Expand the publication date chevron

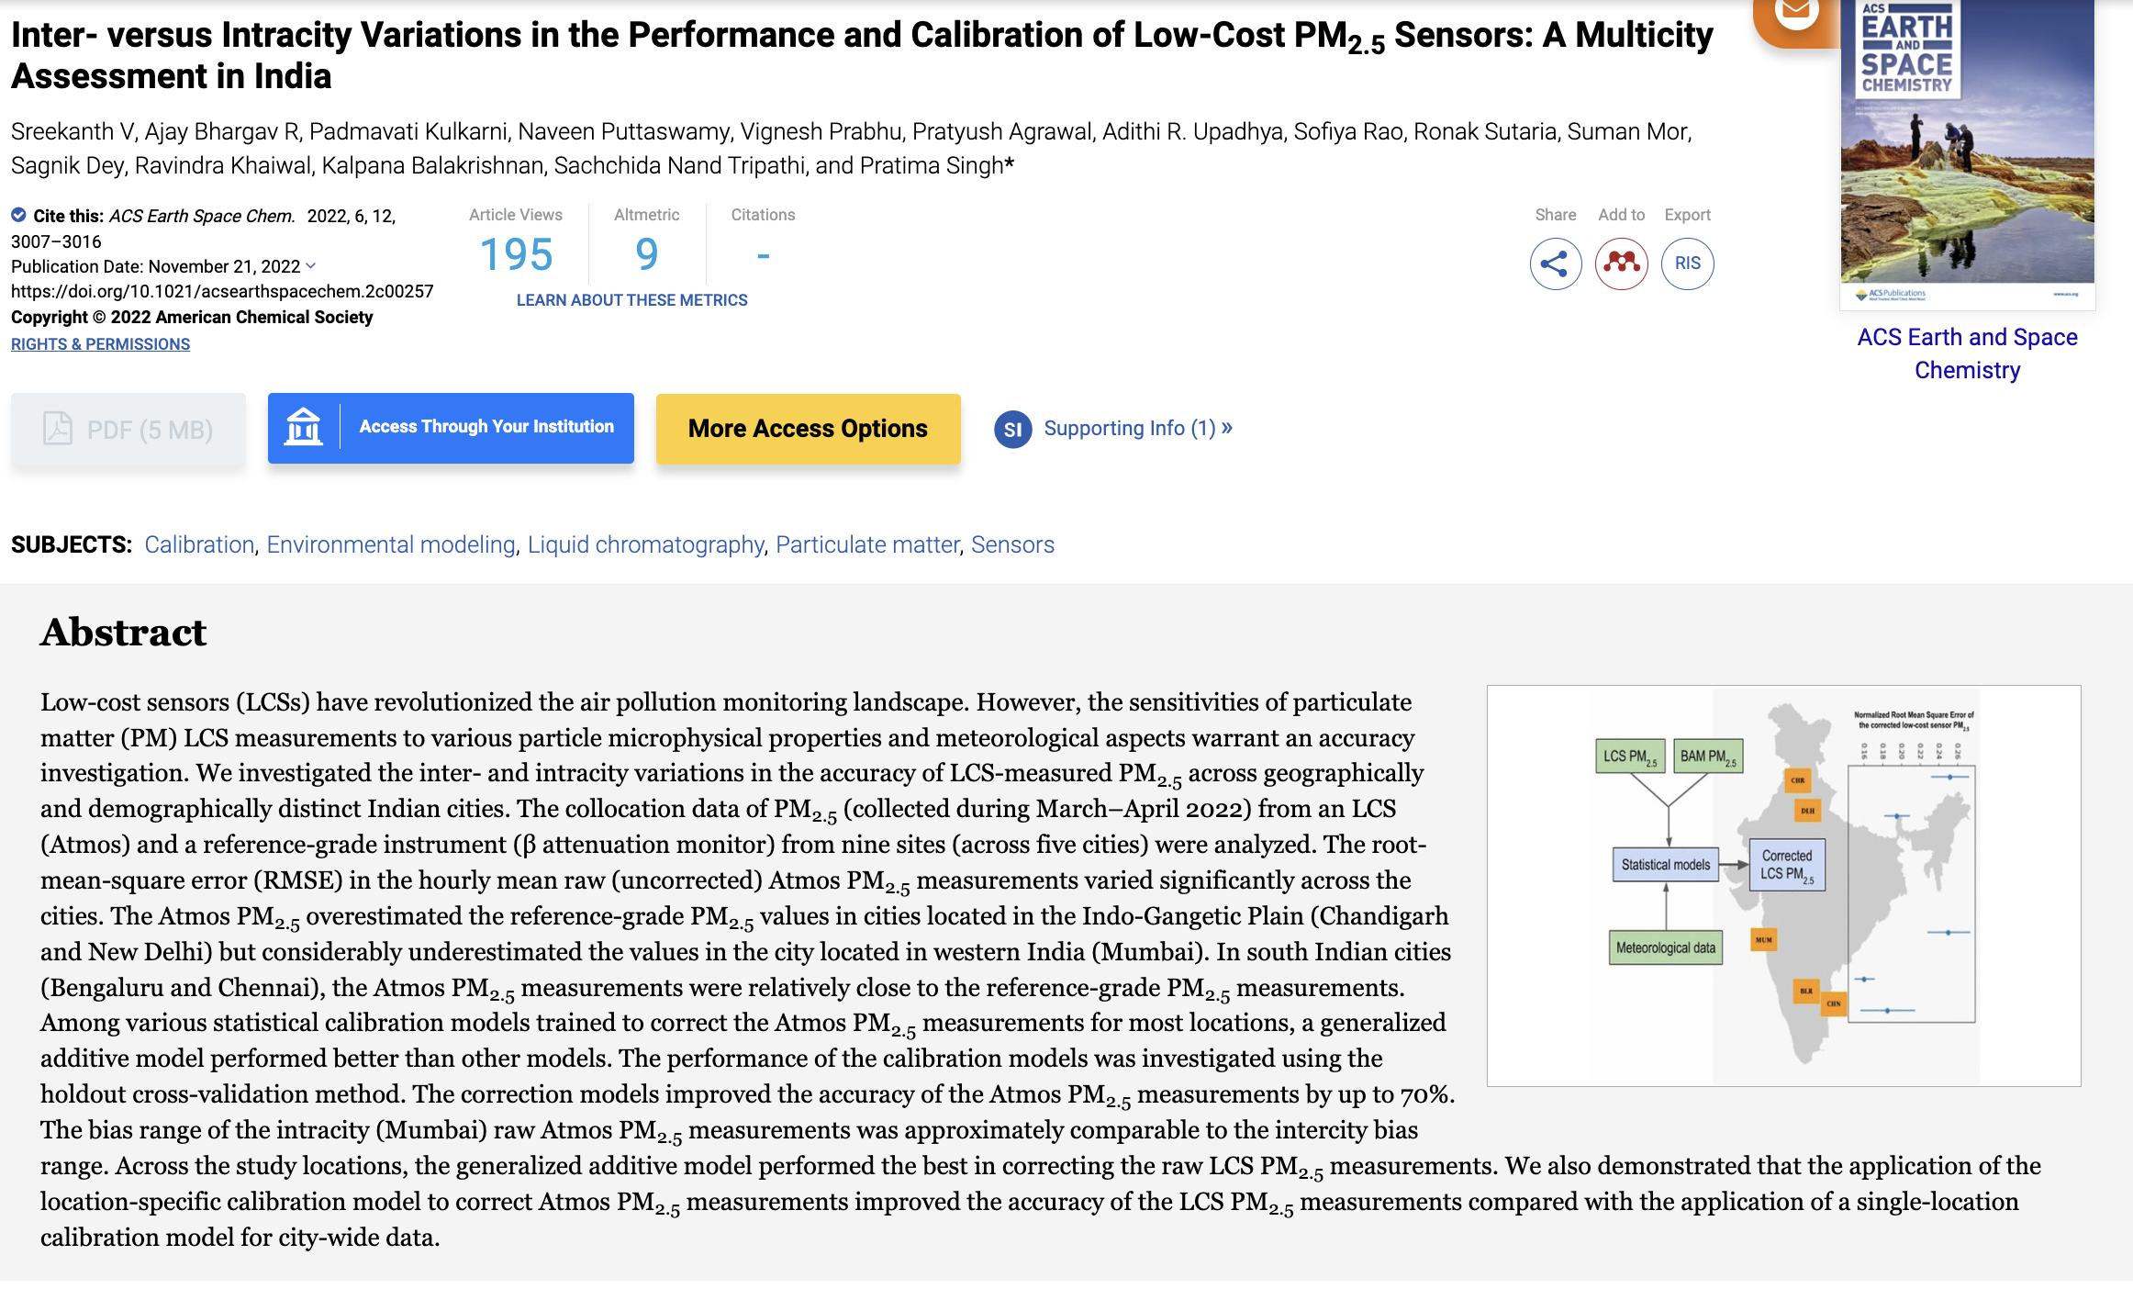311,266
